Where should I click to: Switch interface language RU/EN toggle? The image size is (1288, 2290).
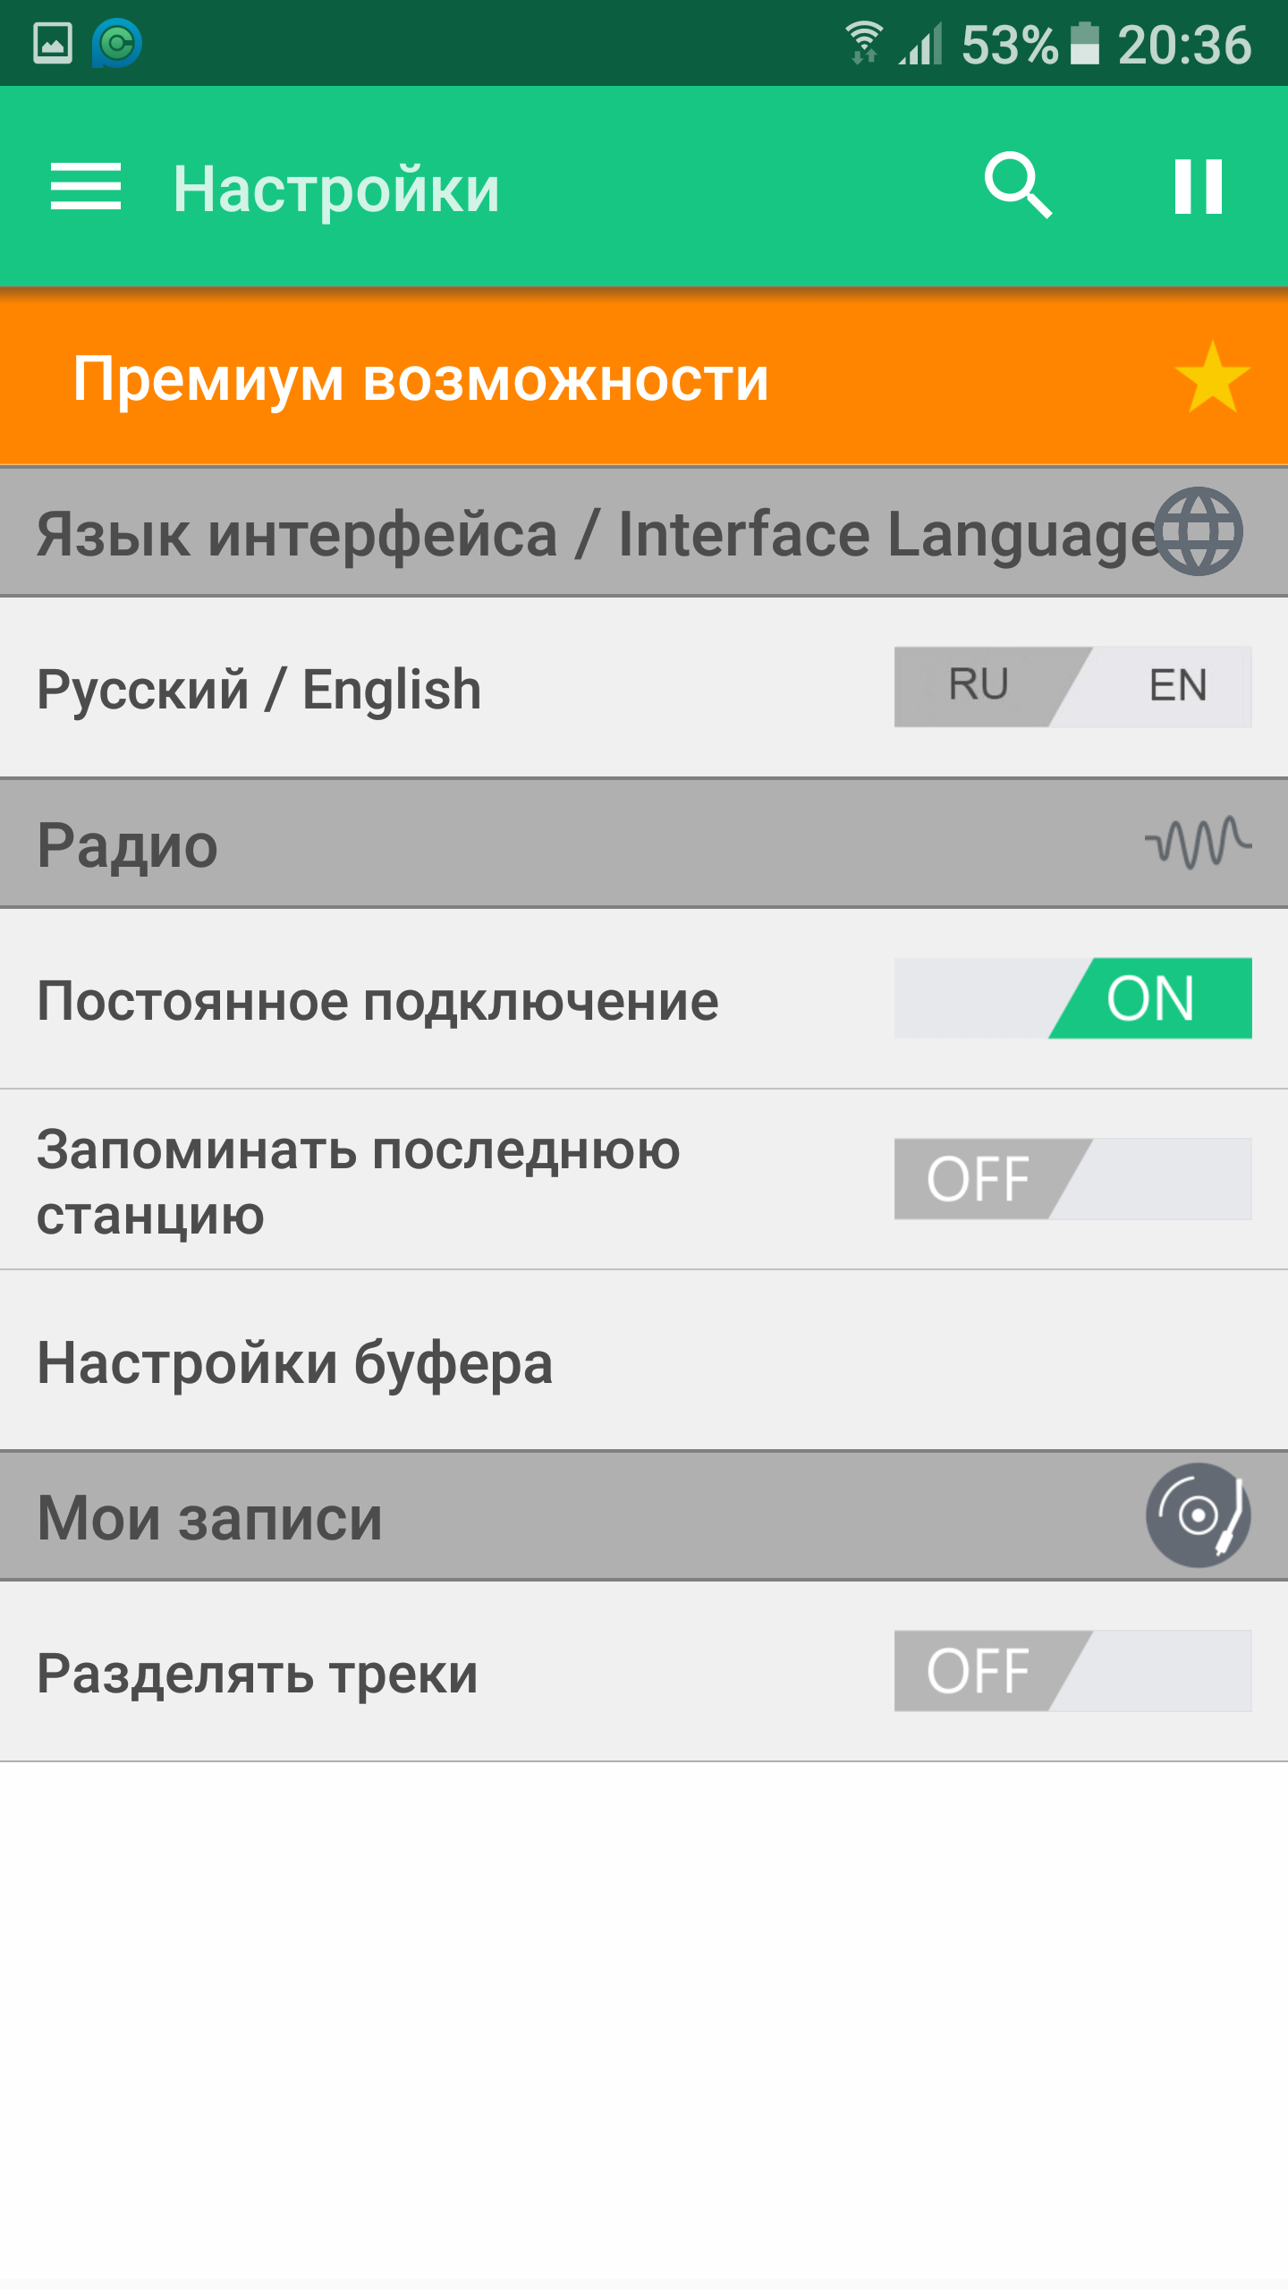click(1072, 687)
